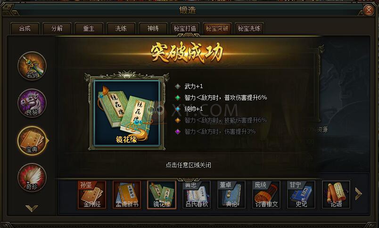The height and width of the screenshot is (228, 379).
Task: Close the 锻造 forge window
Action: 369,10
